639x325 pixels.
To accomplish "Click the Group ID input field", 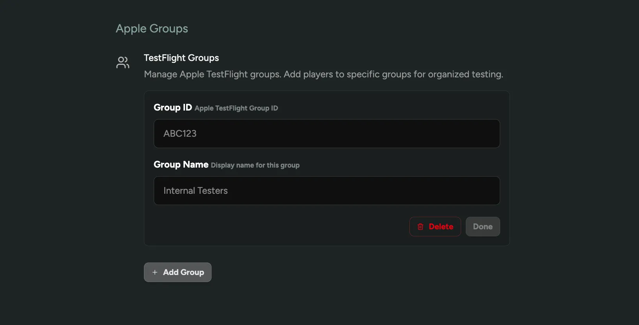I will pyautogui.click(x=327, y=134).
